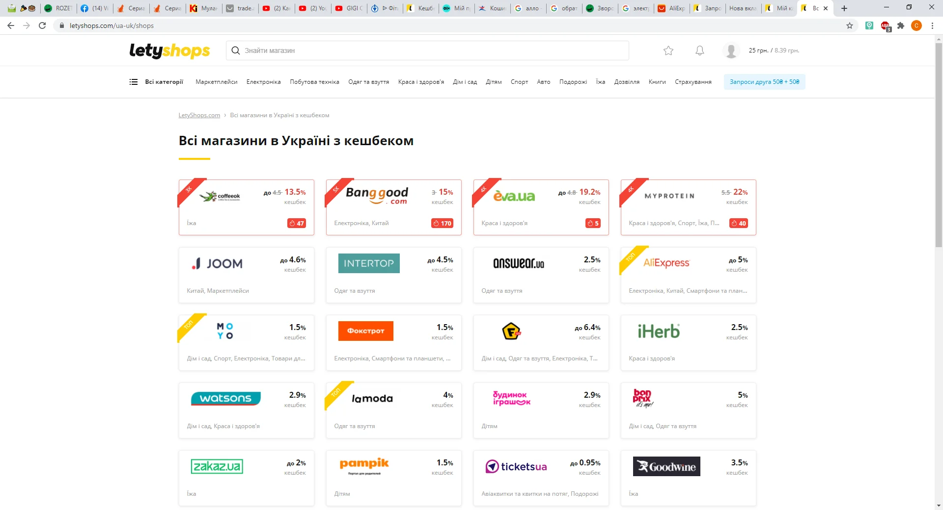The image size is (943, 510).
Task: Follow the LetyShops.com breadcrumb link
Action: click(199, 115)
